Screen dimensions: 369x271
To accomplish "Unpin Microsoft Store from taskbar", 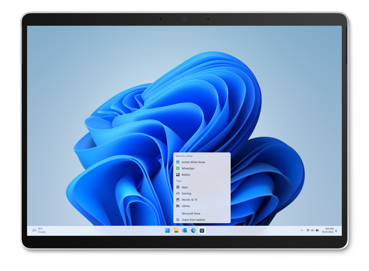I will click(x=193, y=220).
